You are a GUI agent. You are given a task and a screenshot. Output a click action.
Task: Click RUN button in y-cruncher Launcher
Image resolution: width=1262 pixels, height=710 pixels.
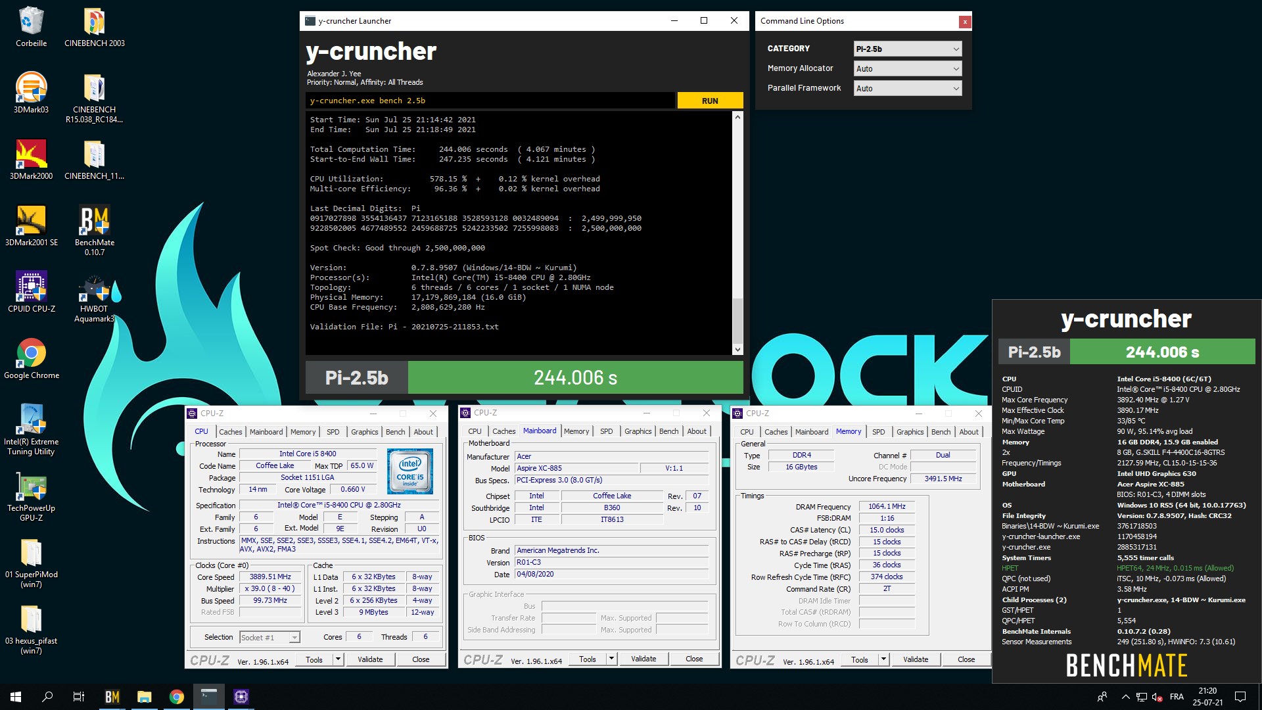pyautogui.click(x=710, y=101)
